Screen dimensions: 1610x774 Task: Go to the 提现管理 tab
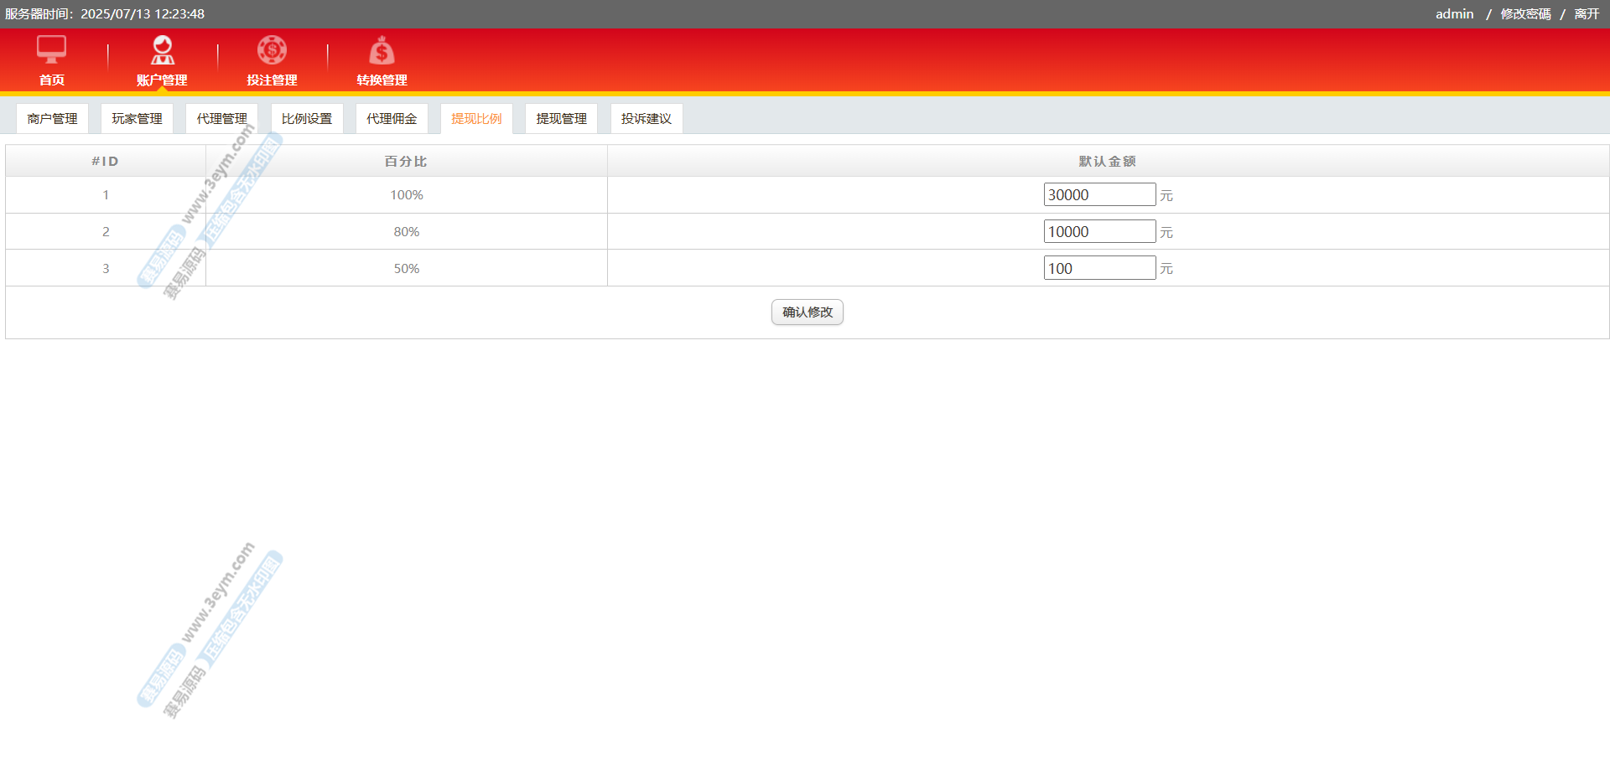click(561, 119)
